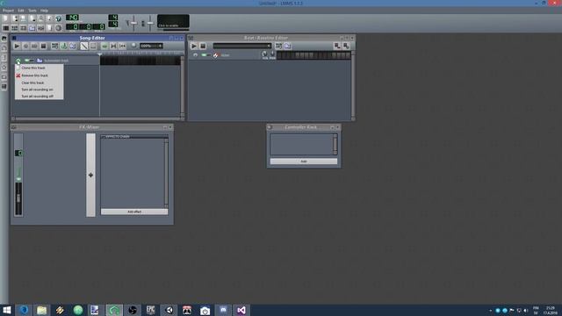This screenshot has width=562, height=316.
Task: Open the Tools menu
Action: (x=32, y=11)
